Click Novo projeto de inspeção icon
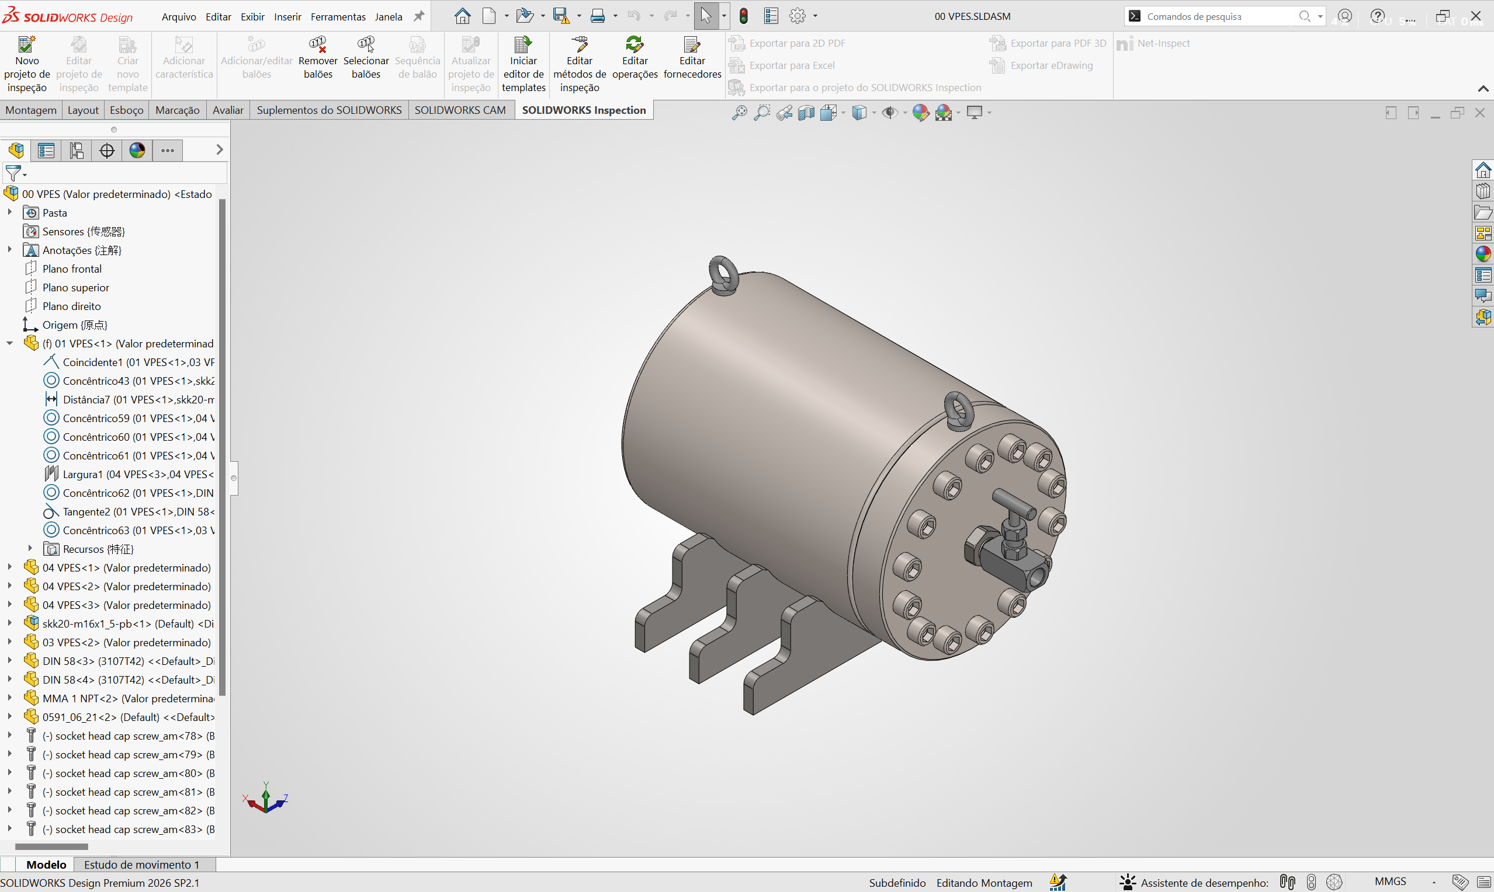Viewport: 1494px width, 892px height. click(x=26, y=44)
